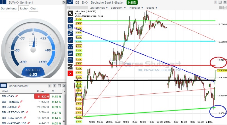Click the pencil icon next to DB - DAX
Viewport: 227px width, 125px height.
click(x=17, y=96)
